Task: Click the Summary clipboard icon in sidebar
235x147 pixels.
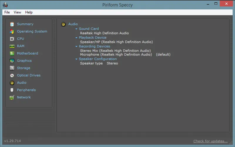Action: pyautogui.click(x=12, y=24)
